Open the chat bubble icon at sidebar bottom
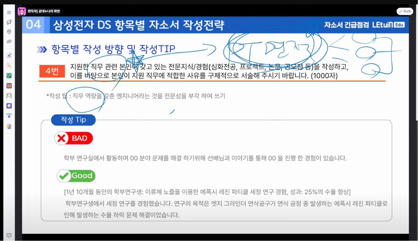This screenshot has height=241, width=418. point(9,235)
